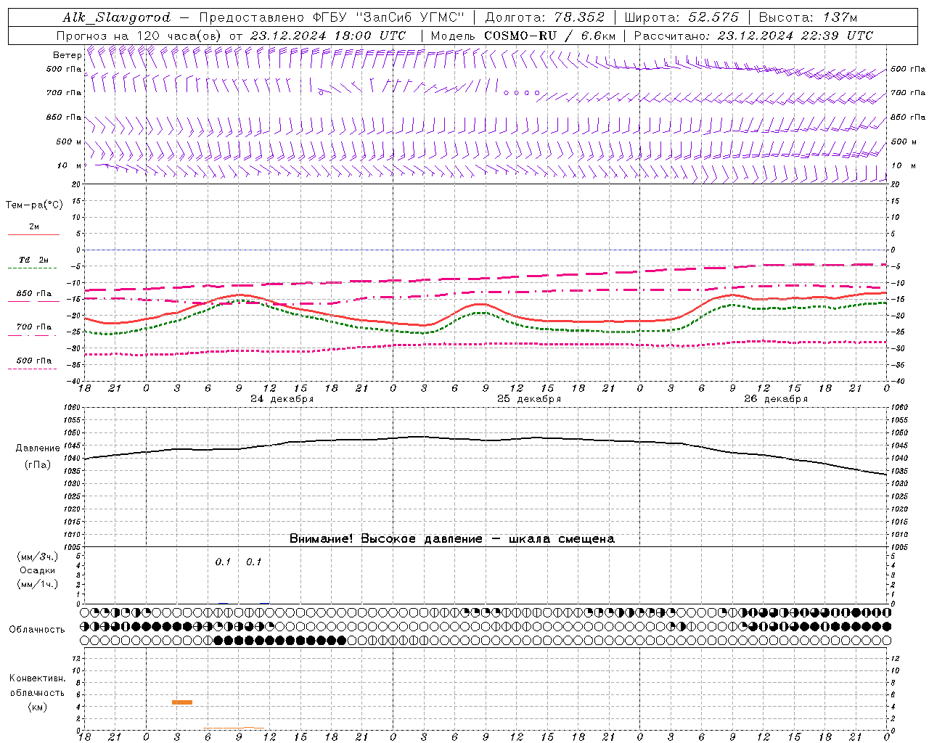This screenshot has height=743, width=929.
Task: Click the "500 м" wind level label on left
Action: coord(69,141)
